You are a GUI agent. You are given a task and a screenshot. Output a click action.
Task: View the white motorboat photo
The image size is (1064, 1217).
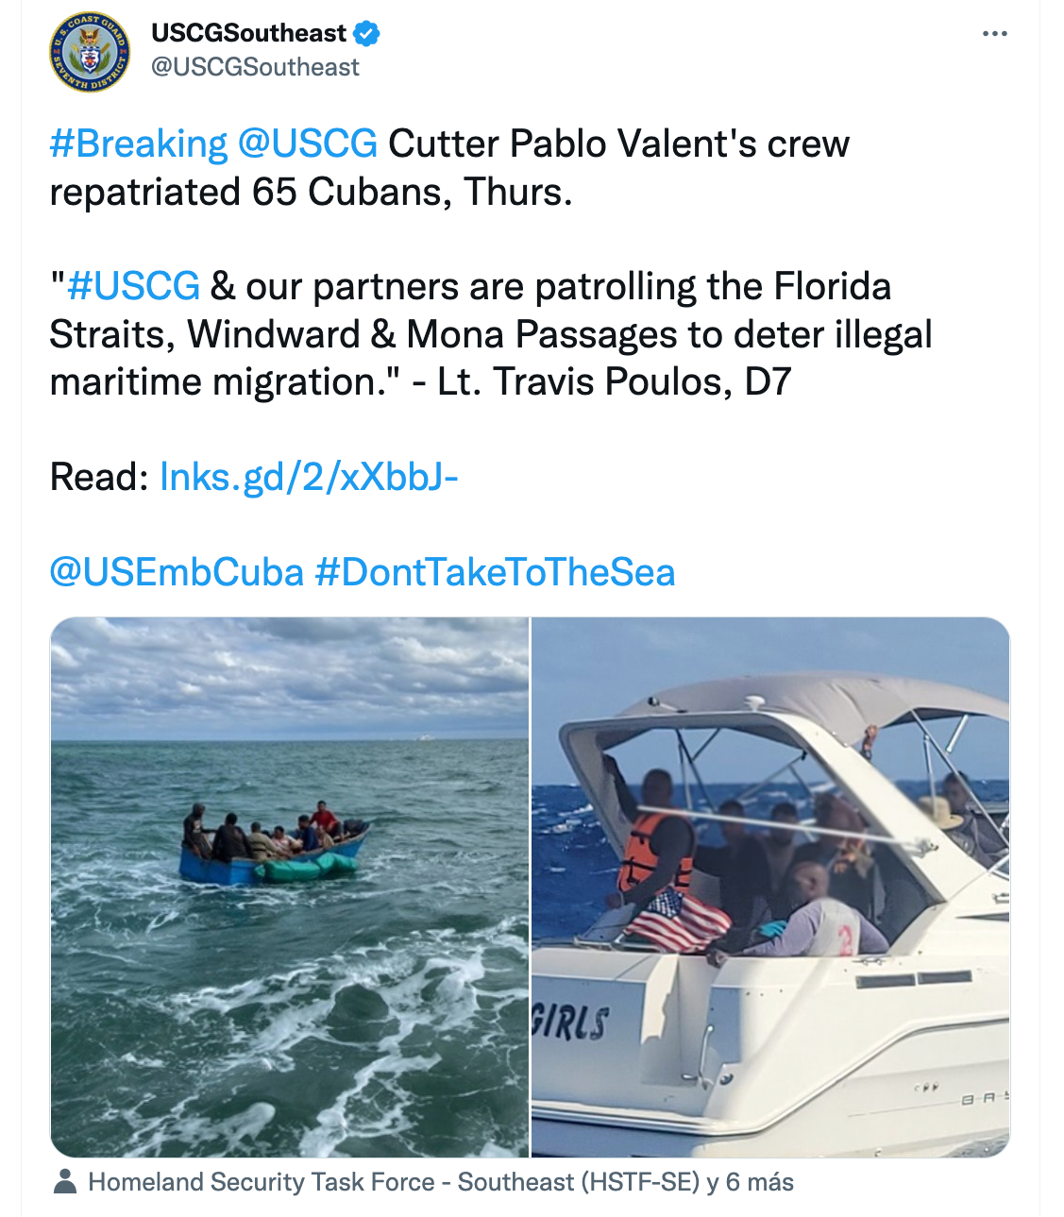coord(770,887)
